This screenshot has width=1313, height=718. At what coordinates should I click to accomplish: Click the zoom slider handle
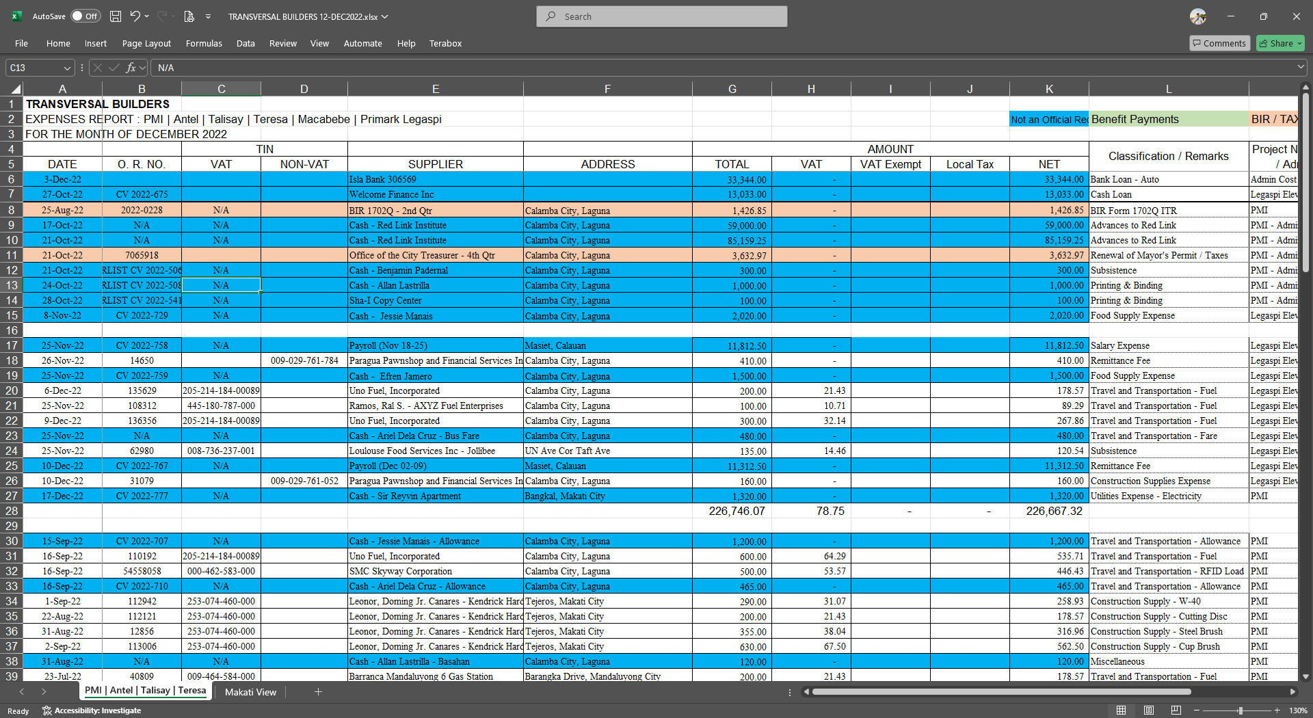click(x=1240, y=710)
